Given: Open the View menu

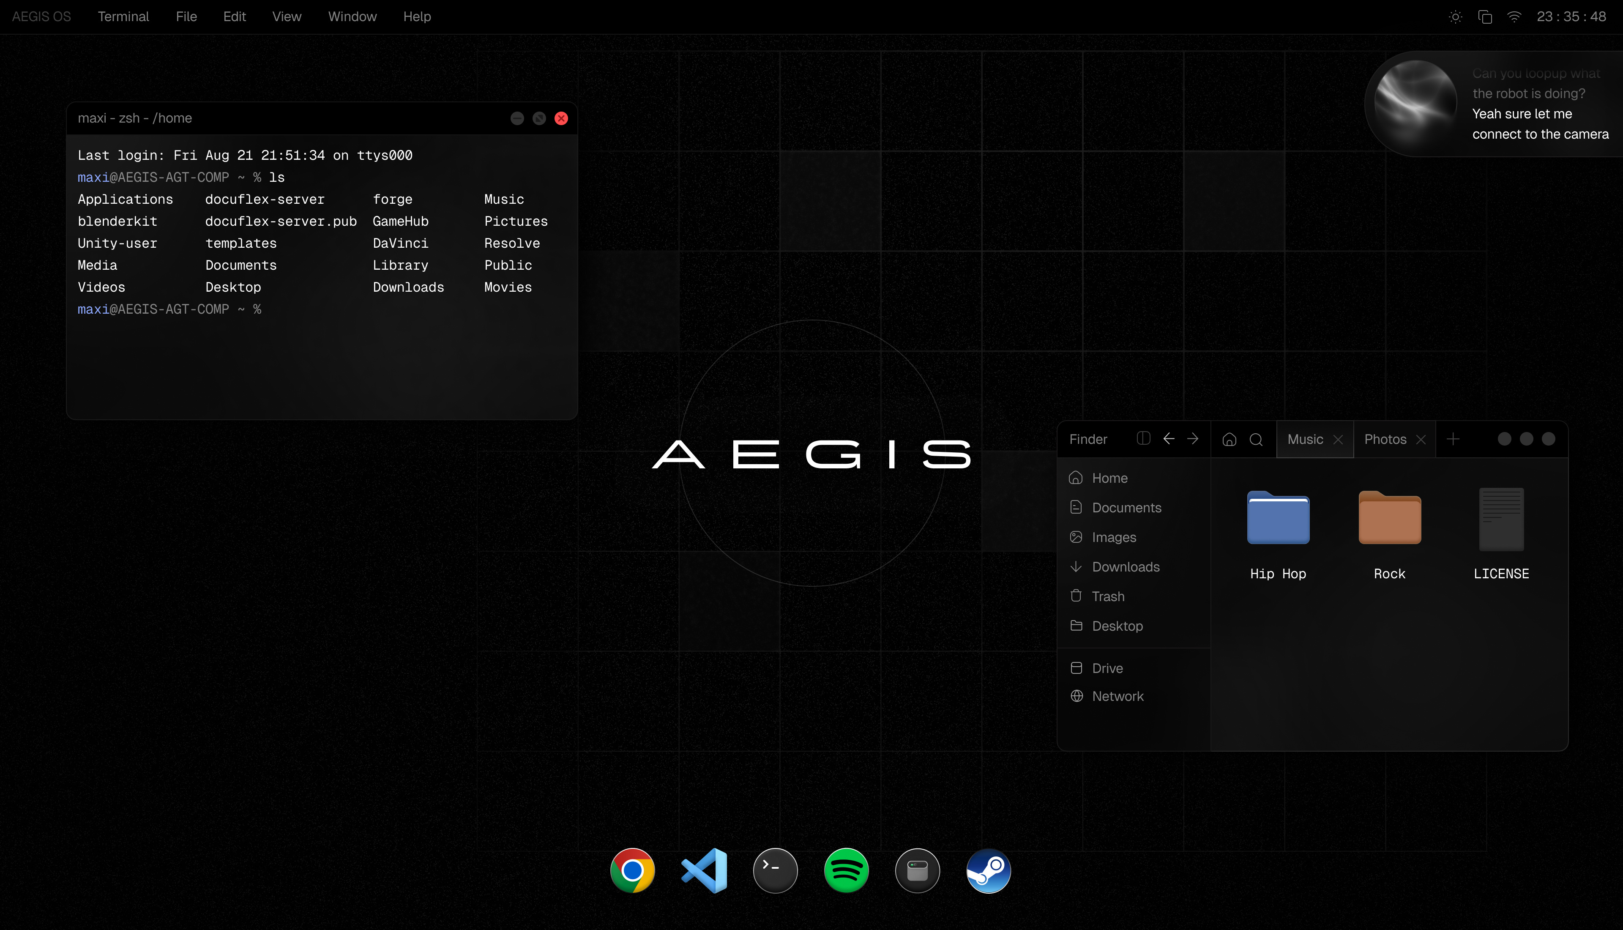Looking at the screenshot, I should pos(287,16).
